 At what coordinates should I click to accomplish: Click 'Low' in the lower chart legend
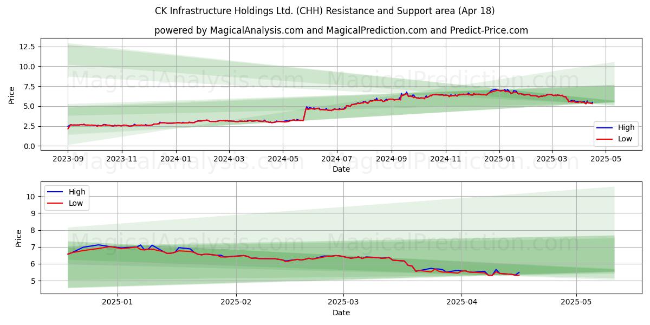pos(76,203)
